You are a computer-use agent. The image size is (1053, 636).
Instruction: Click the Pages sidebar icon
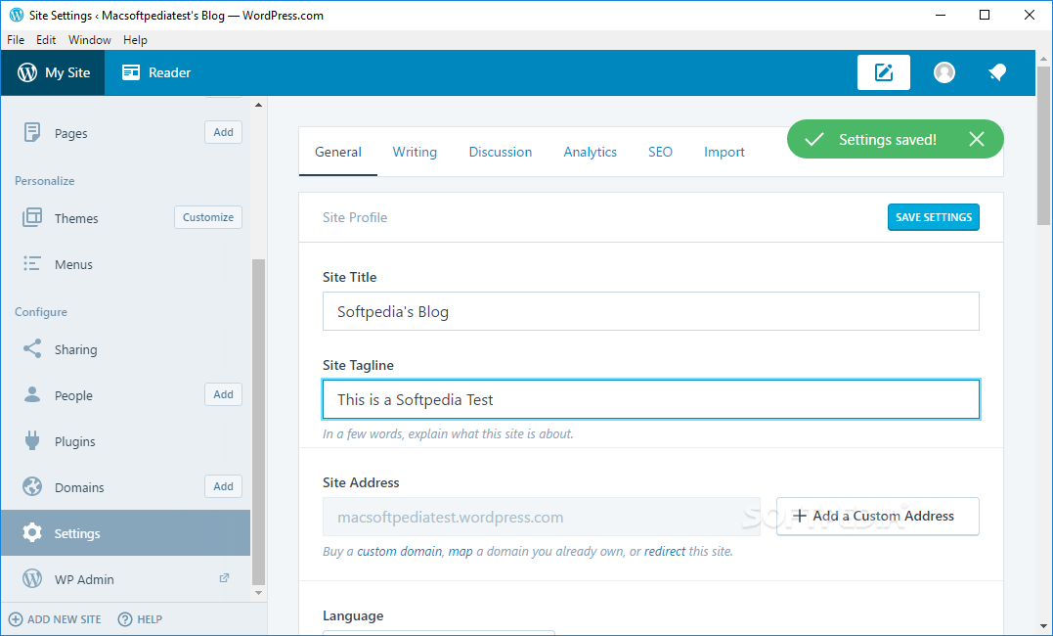click(x=31, y=132)
